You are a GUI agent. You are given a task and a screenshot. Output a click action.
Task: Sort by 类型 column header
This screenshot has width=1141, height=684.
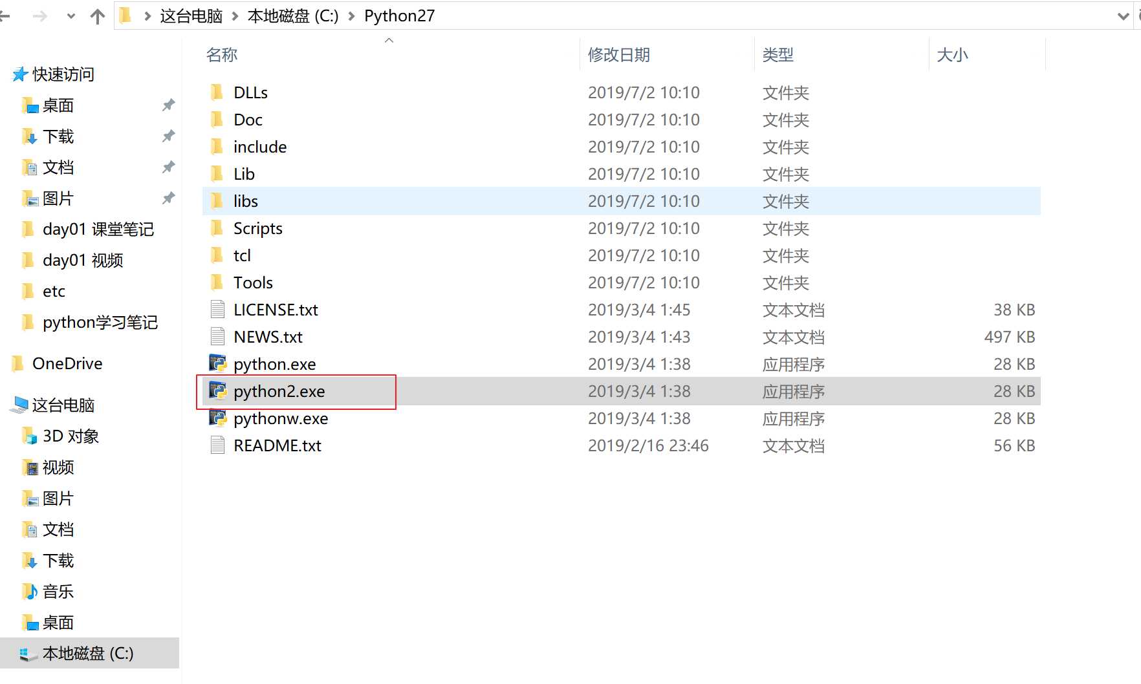coord(778,55)
